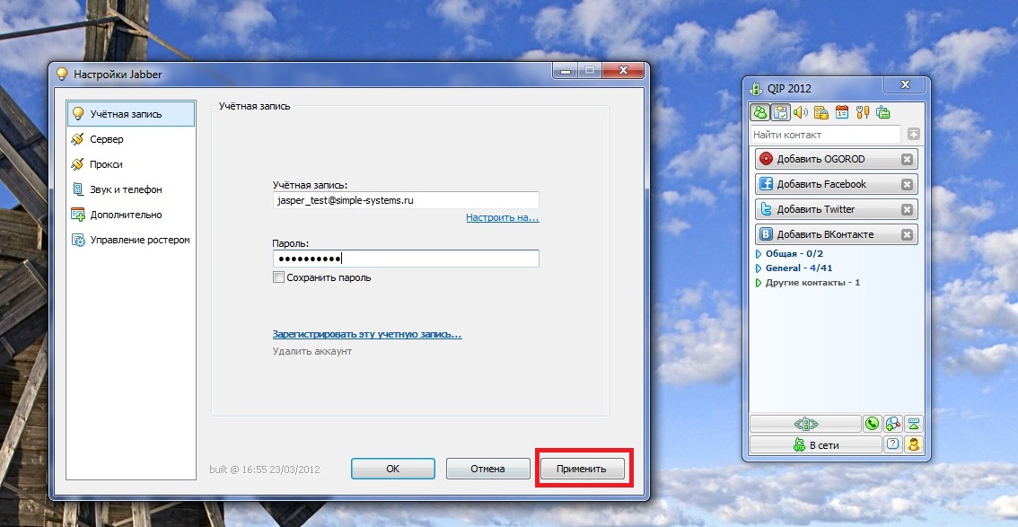The height and width of the screenshot is (527, 1018).
Task: Click Зарегистрировать эту учетную запись link
Action: (x=367, y=334)
